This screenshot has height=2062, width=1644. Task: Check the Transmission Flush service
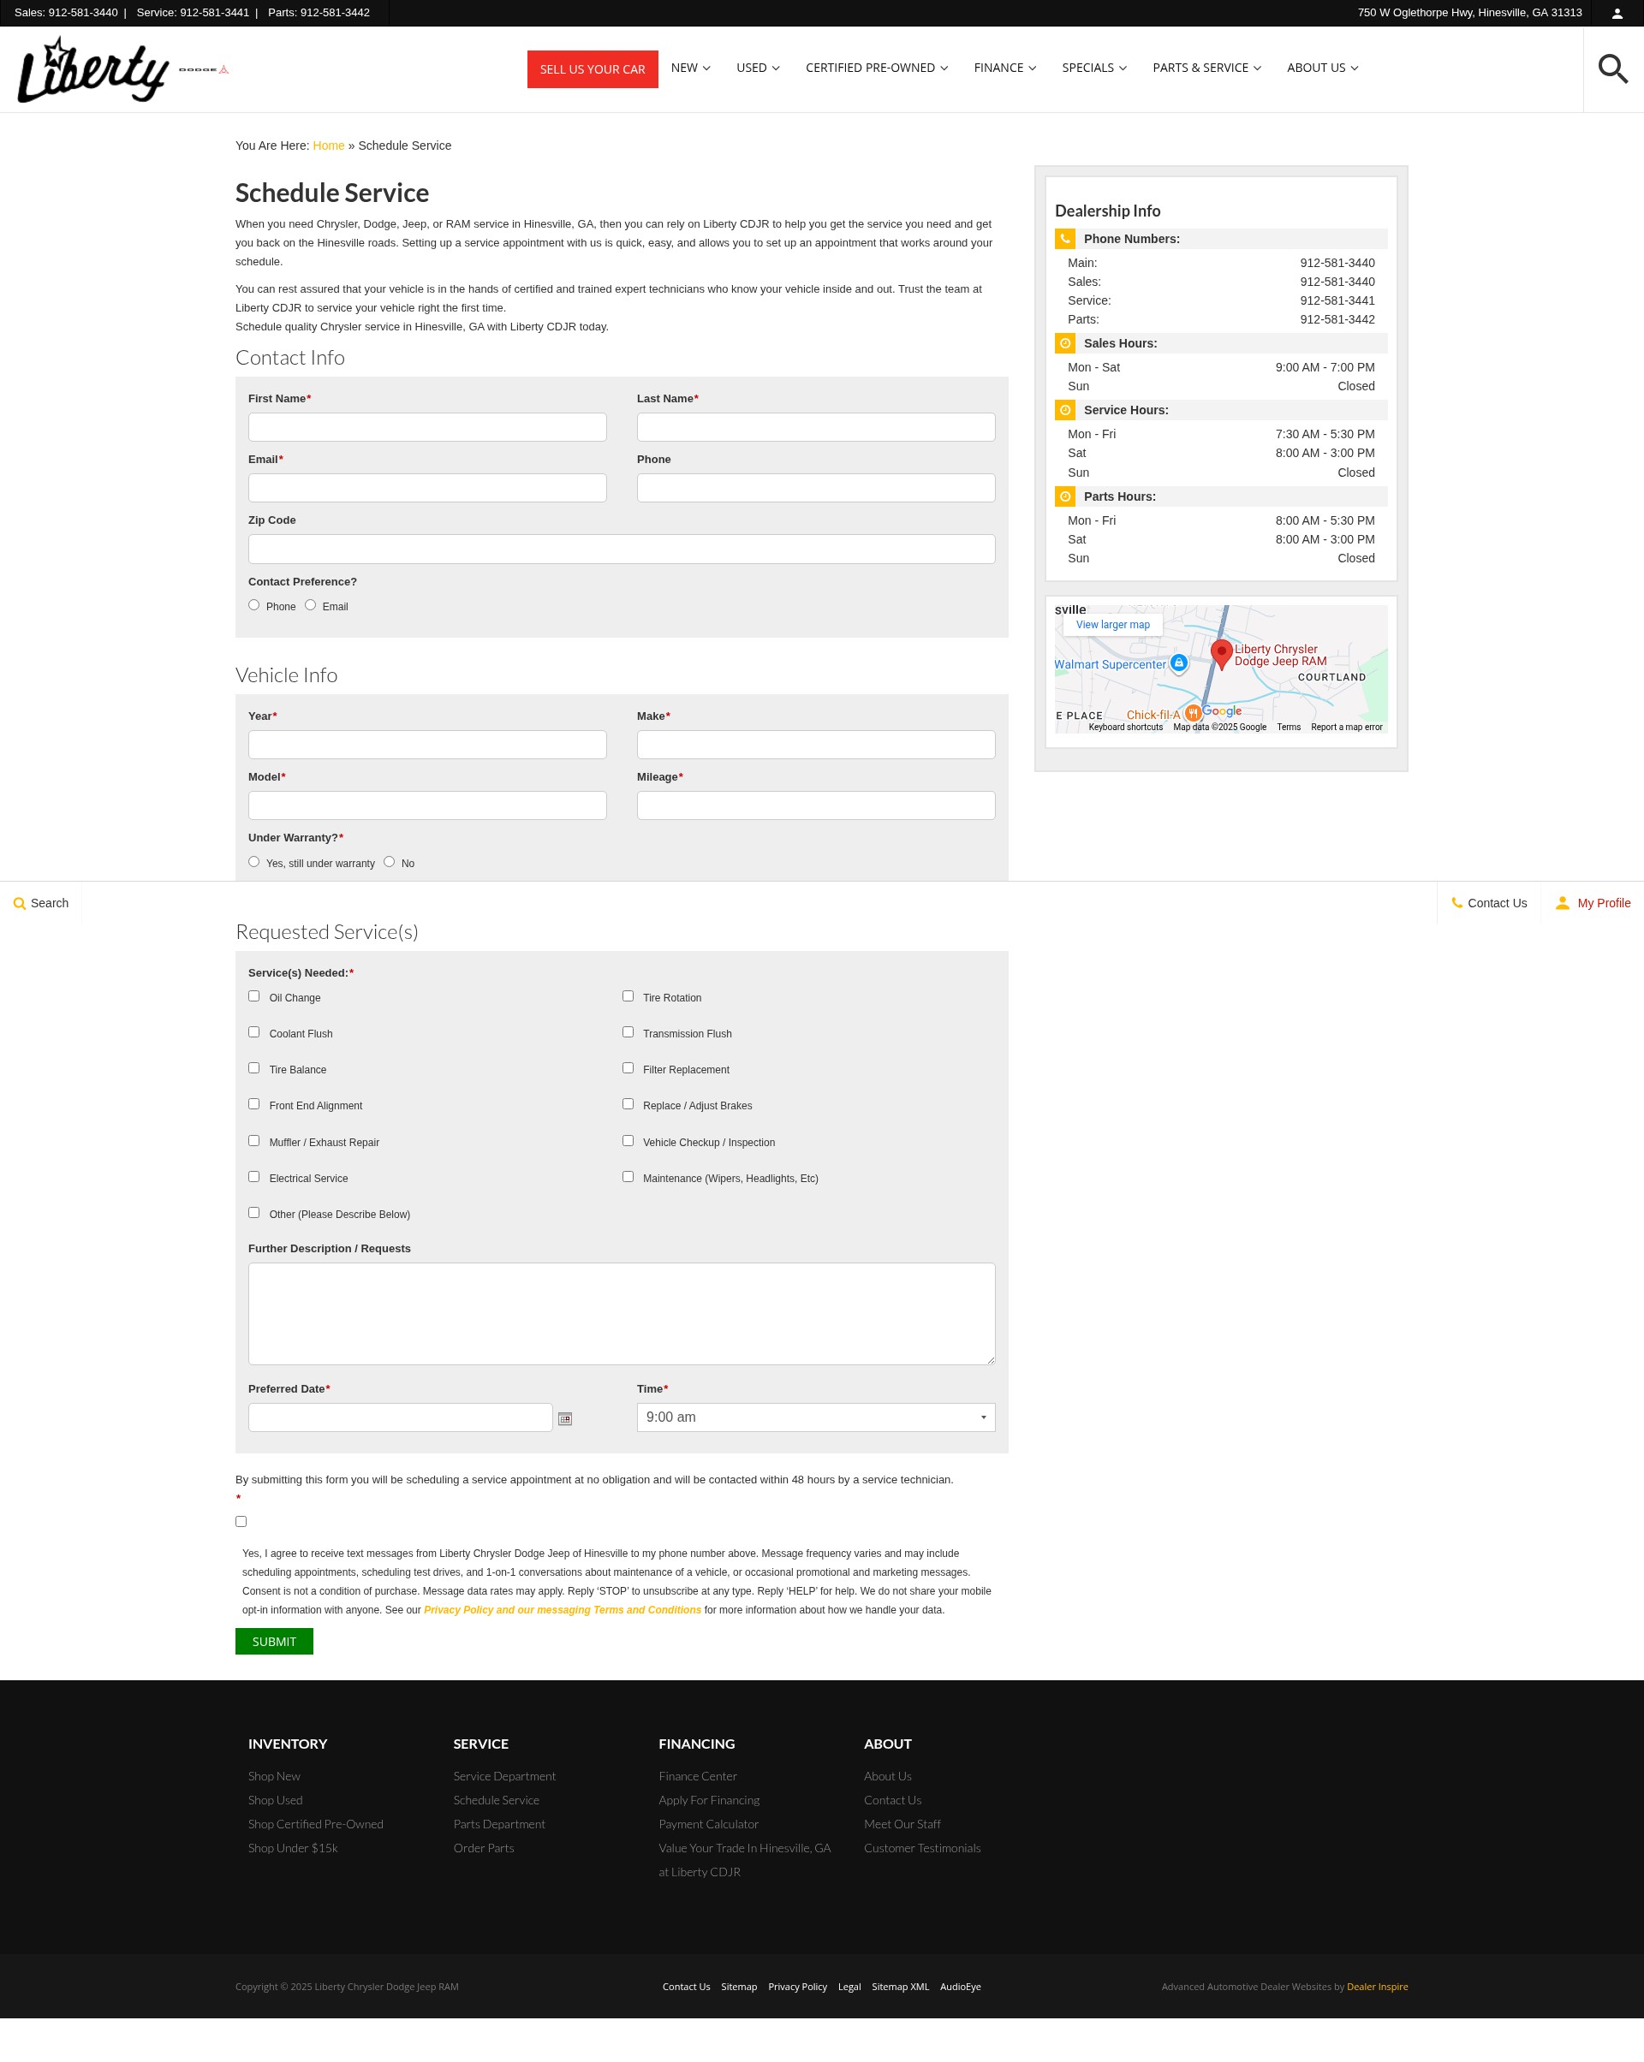coord(628,1033)
